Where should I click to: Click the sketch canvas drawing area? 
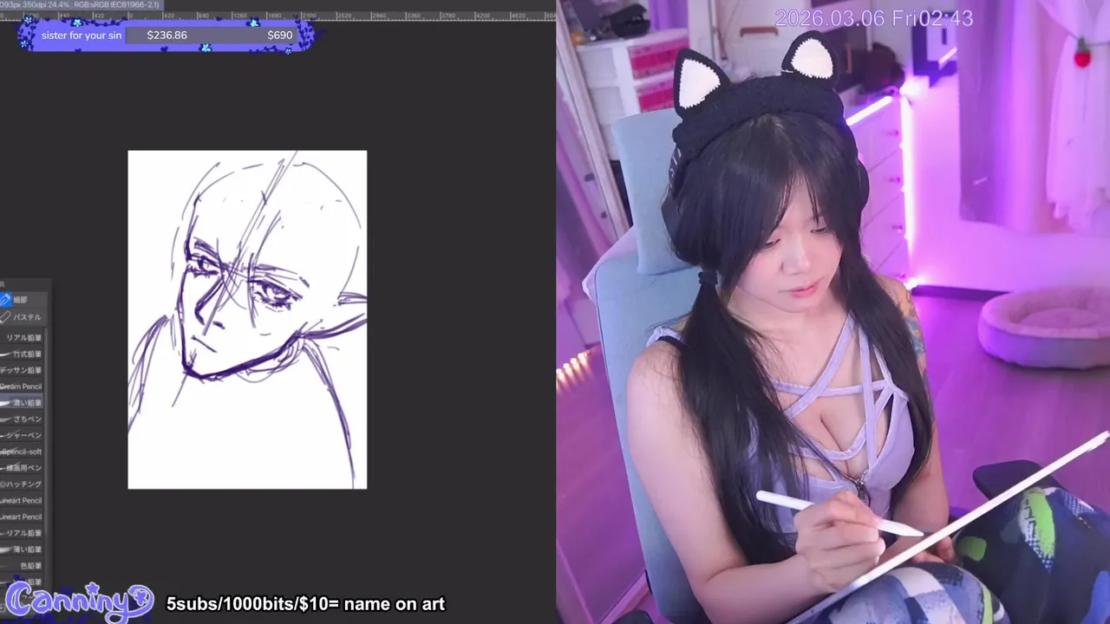(x=247, y=320)
